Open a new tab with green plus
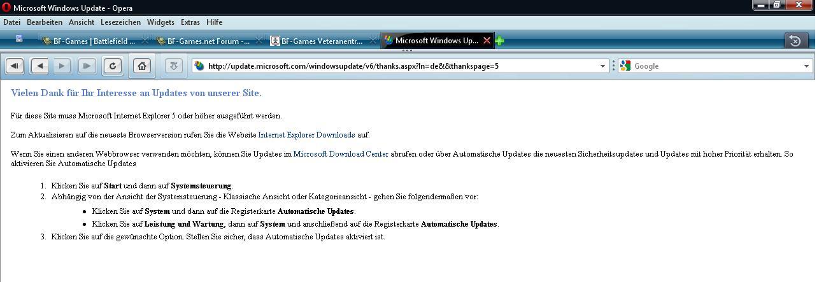Viewport: 819px width, 282px height. coord(500,41)
